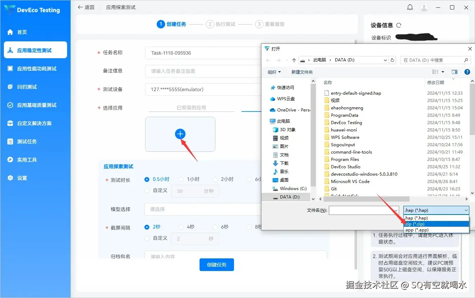
Task: Select OneDrive in navigation tree
Action: click(290, 110)
